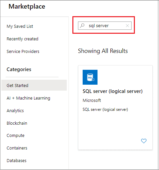Open SQL server (logical server) title

click(x=113, y=91)
